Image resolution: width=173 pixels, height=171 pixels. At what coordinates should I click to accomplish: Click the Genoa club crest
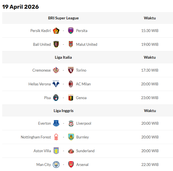pos(71,98)
